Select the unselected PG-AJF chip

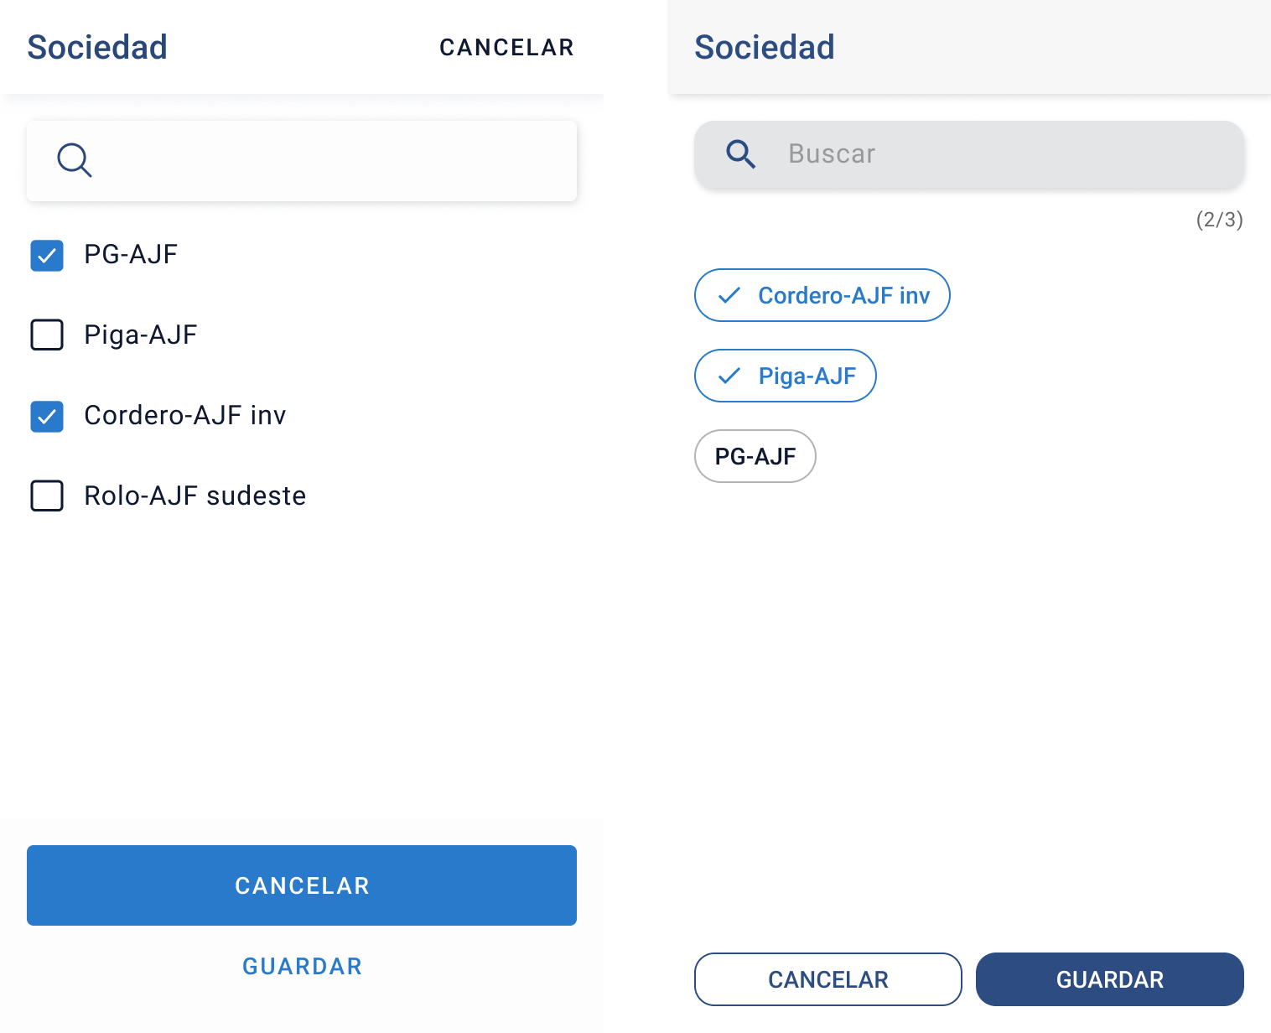(755, 456)
